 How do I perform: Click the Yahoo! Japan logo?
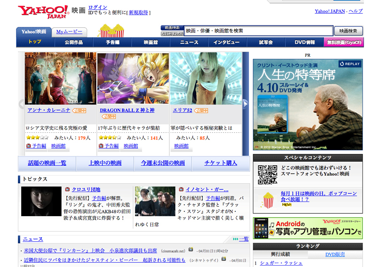43,12
